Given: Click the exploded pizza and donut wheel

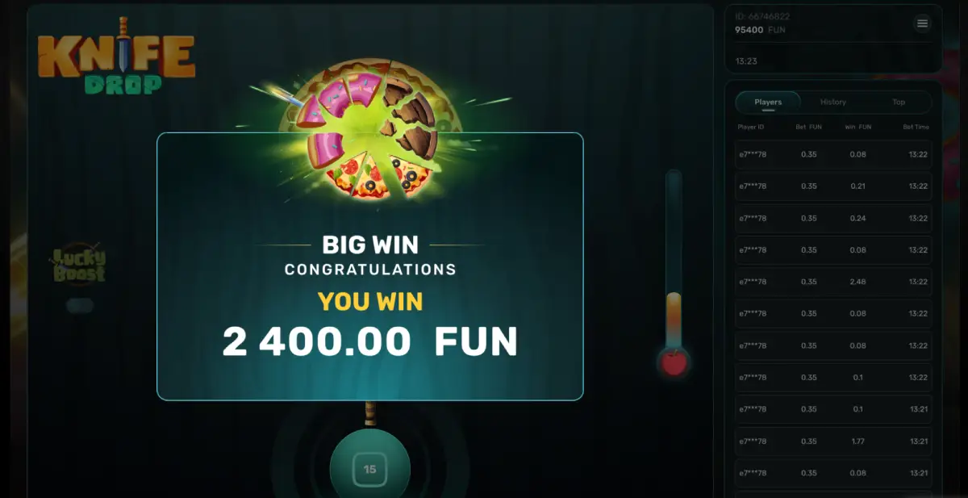Looking at the screenshot, I should 369,128.
